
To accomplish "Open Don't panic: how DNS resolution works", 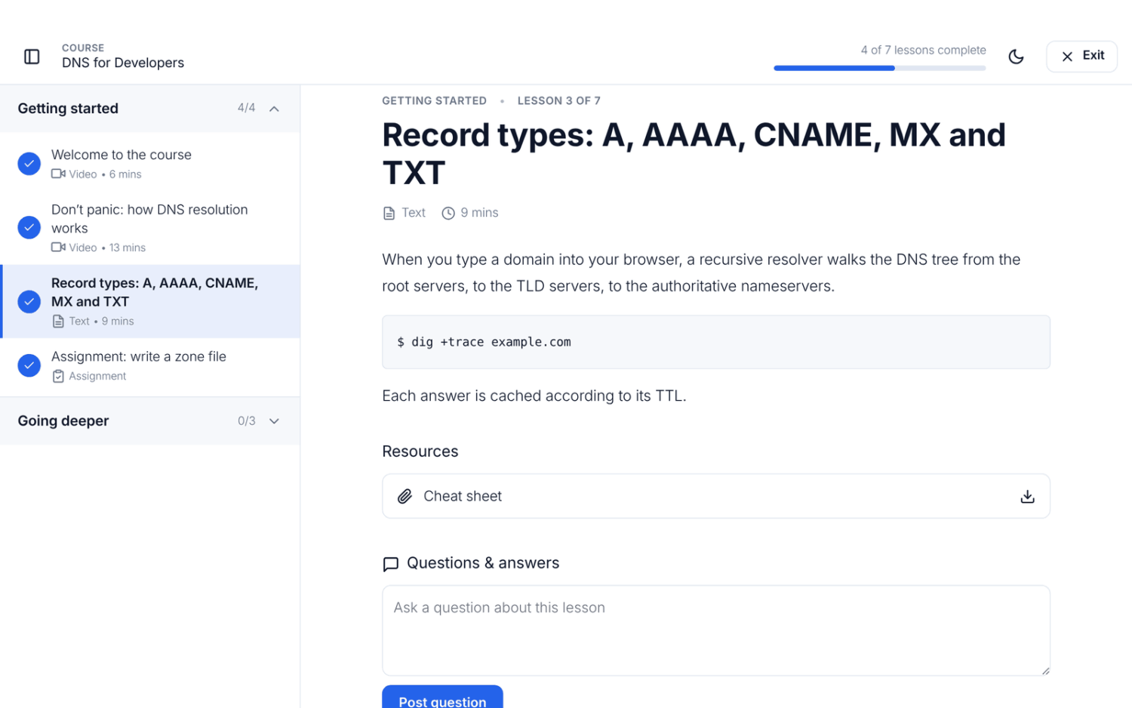I will [x=150, y=228].
